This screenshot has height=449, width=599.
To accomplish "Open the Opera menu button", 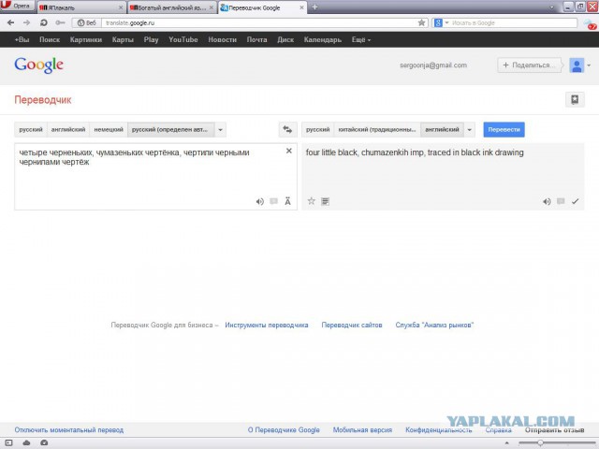I will click(x=17, y=6).
